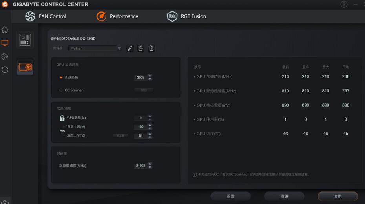The width and height of the screenshot is (365, 204).
Task: Click the OC Scanner info hint icon
Action: coord(195,175)
